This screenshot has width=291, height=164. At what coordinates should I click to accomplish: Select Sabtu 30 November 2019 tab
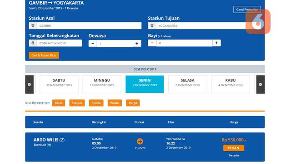(x=59, y=84)
